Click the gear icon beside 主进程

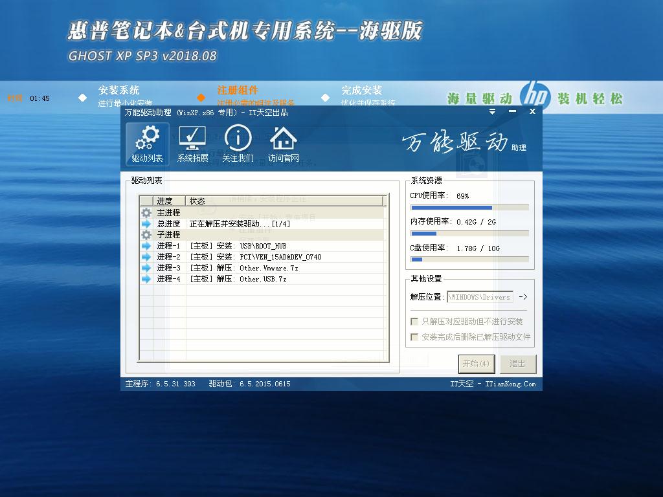(x=146, y=213)
